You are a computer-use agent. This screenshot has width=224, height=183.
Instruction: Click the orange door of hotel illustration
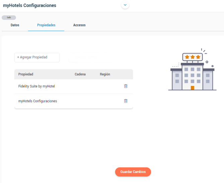(193, 88)
